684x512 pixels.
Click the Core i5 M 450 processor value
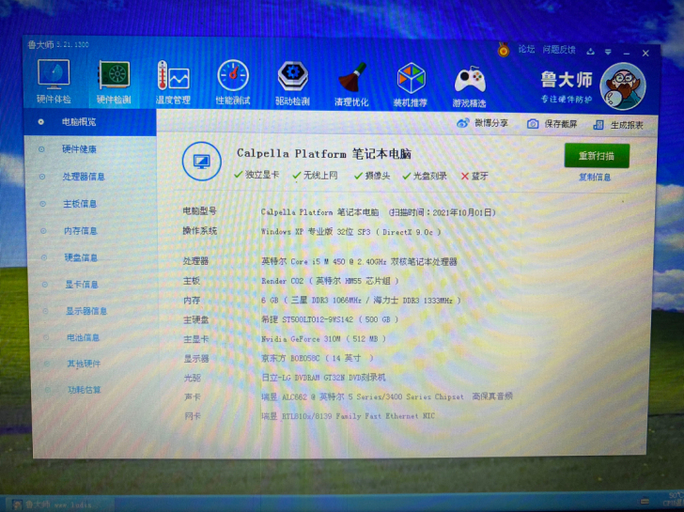click(359, 262)
